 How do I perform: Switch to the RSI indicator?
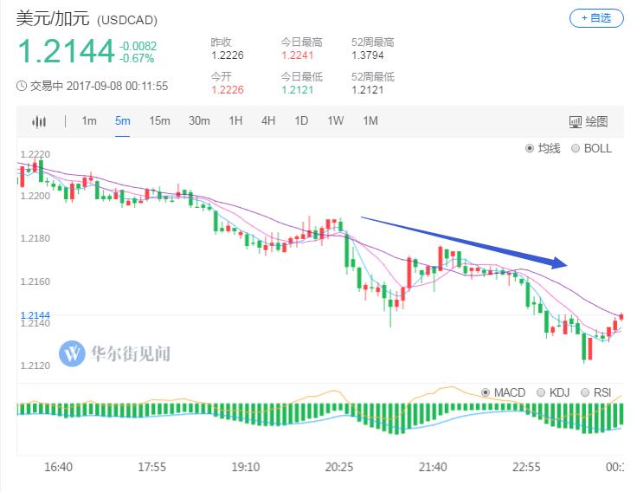[x=584, y=392]
